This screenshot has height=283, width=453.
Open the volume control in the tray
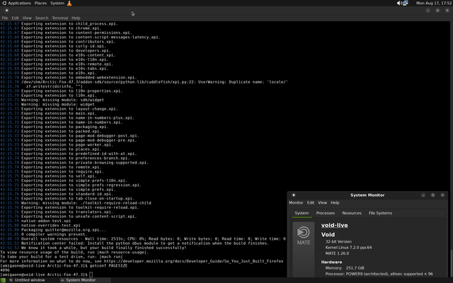tap(398, 3)
